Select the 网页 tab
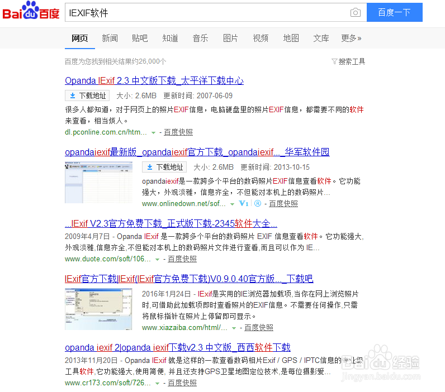The image size is (445, 392). [80, 39]
